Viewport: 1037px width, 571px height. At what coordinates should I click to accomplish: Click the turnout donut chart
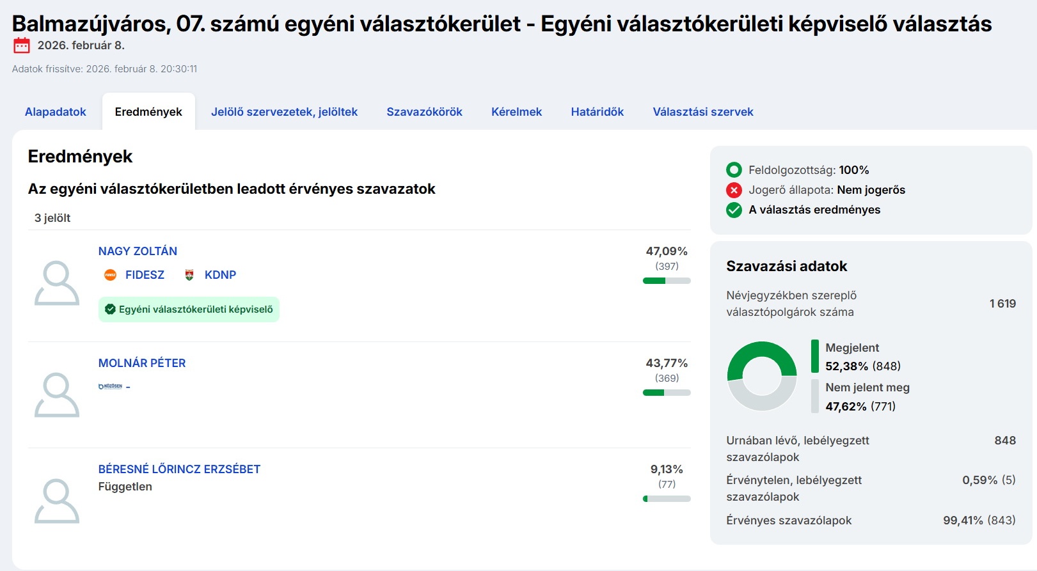pos(762,376)
